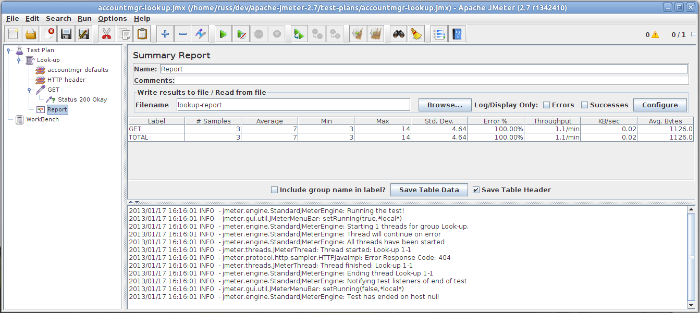Open the Function Helper dialog icon

pyautogui.click(x=439, y=34)
